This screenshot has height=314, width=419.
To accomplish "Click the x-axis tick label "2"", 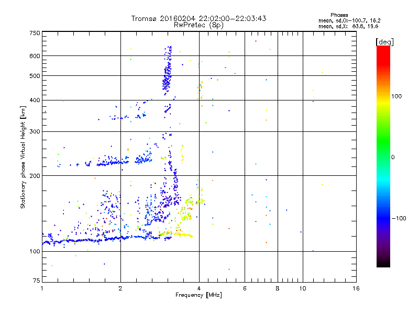I will [120, 288].
